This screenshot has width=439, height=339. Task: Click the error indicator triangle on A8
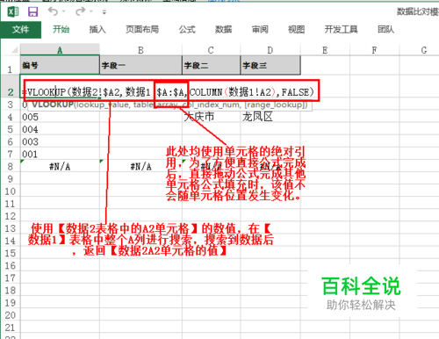click(x=22, y=162)
